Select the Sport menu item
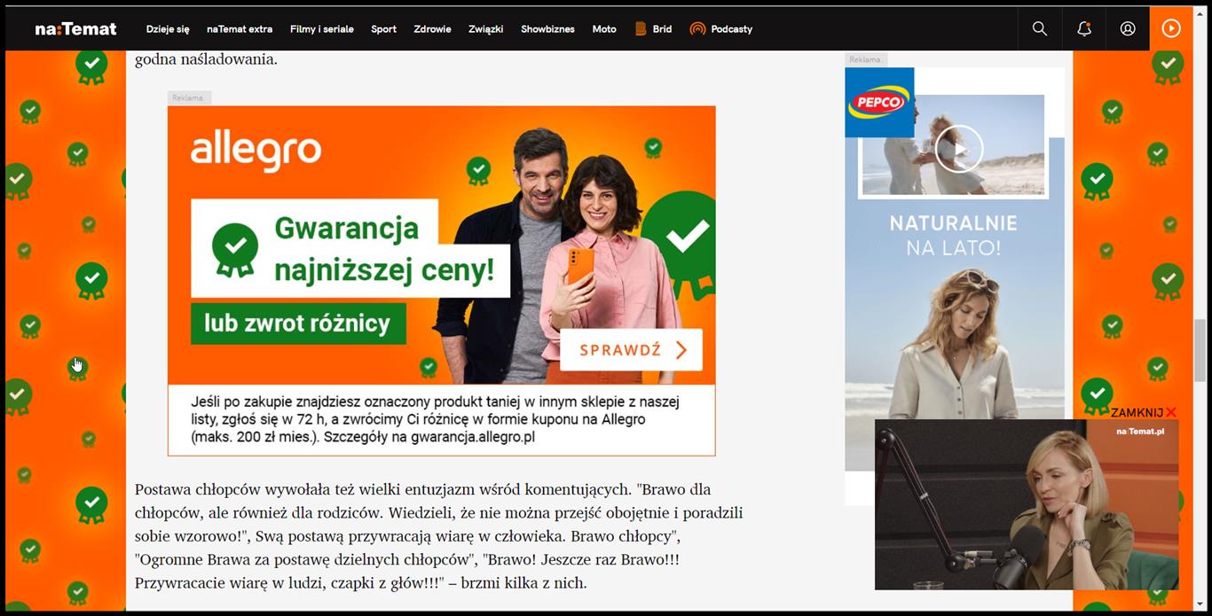Screen dimensions: 1212x616 (x=383, y=29)
